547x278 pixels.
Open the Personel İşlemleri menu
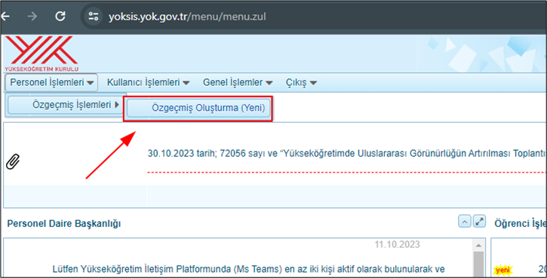51,83
